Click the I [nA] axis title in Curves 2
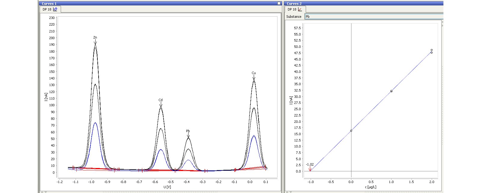Viewport: 481px width, 193px height. click(291, 100)
